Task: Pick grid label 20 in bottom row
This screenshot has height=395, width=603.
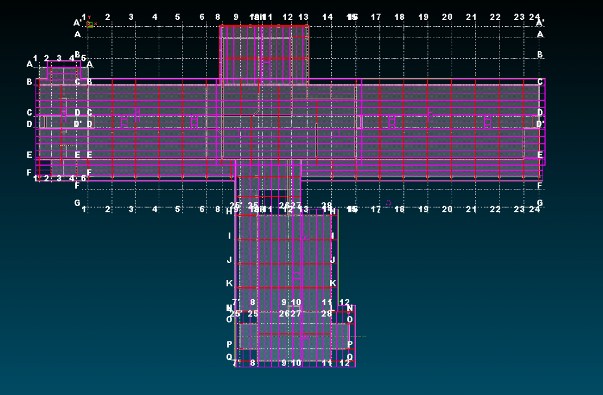Action: click(x=447, y=209)
